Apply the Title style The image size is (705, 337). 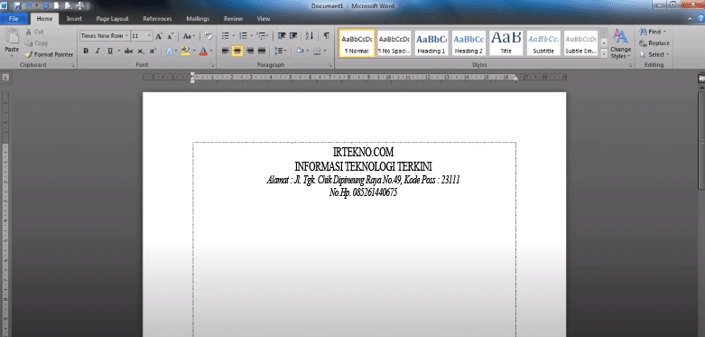point(506,43)
